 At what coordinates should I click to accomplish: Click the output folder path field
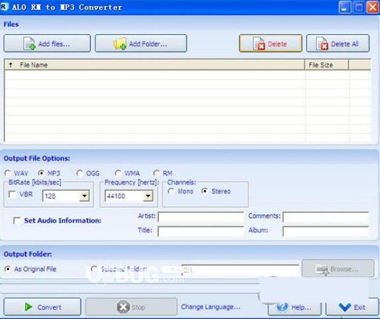(x=240, y=270)
